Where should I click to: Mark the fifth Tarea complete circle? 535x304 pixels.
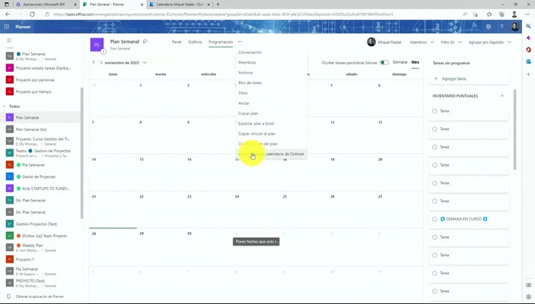click(434, 183)
